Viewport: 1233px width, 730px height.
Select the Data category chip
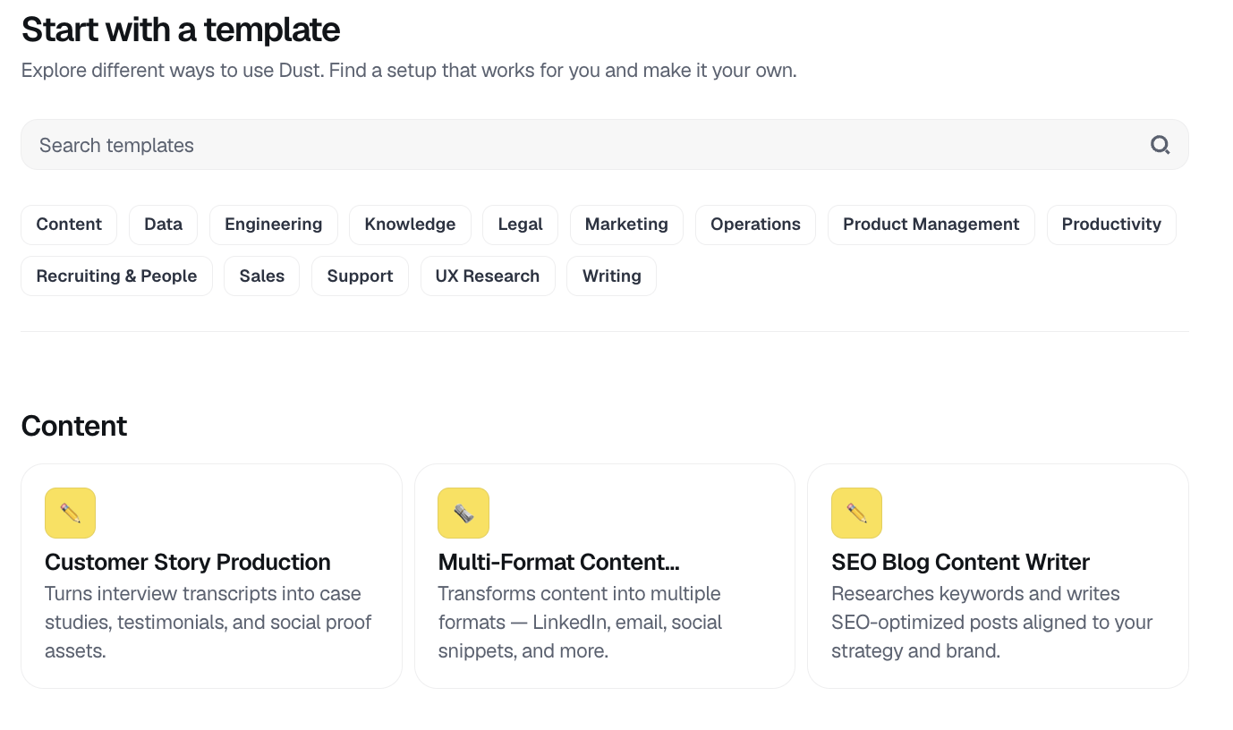(x=163, y=225)
